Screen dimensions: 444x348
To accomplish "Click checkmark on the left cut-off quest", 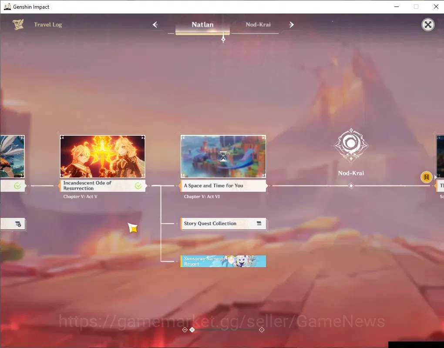I will [x=17, y=186].
